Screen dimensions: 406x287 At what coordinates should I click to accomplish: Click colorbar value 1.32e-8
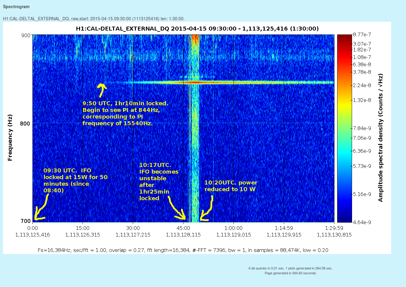coord(362,100)
